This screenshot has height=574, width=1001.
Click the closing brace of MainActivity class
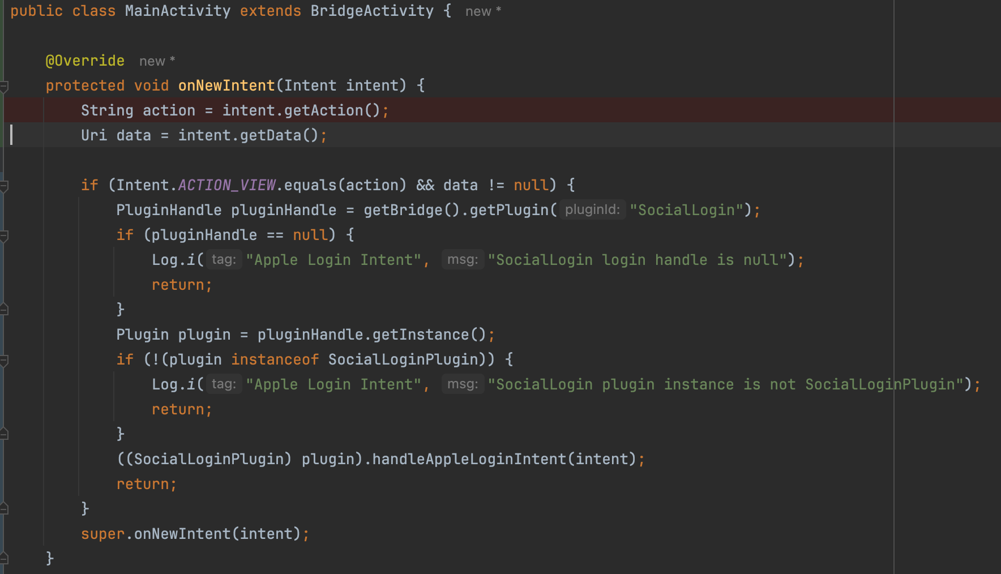[49, 558]
